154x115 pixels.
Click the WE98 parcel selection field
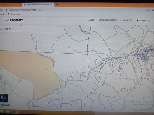35,29
